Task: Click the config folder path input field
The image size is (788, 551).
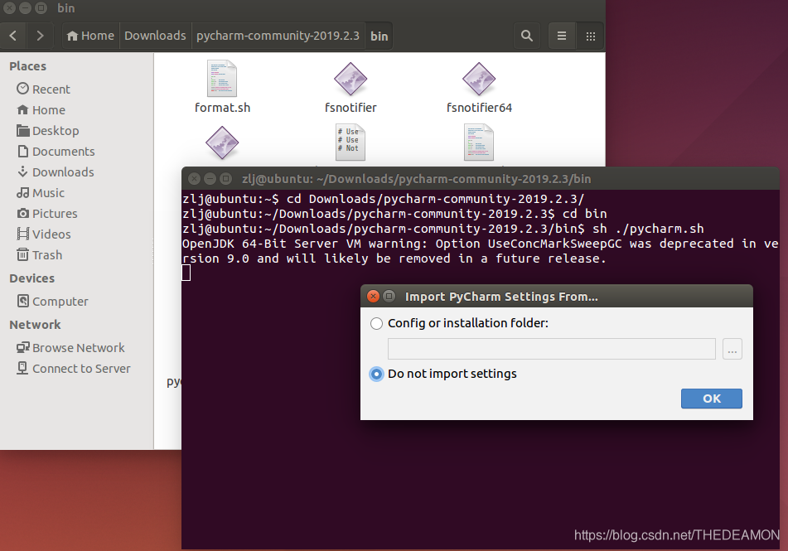Action: [551, 349]
